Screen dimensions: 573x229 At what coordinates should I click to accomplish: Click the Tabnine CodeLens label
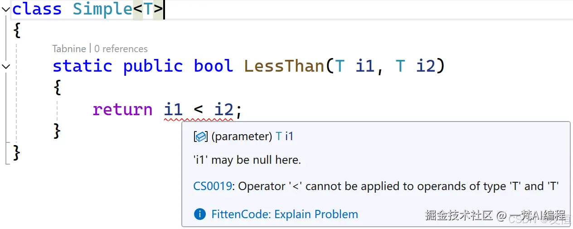coord(69,49)
